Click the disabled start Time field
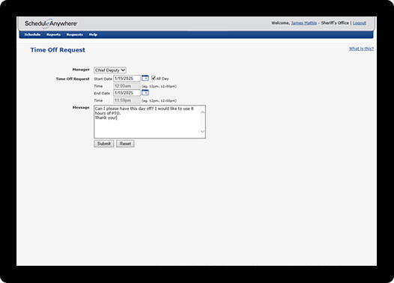Viewport: 394px width, 283px height. pyautogui.click(x=127, y=86)
